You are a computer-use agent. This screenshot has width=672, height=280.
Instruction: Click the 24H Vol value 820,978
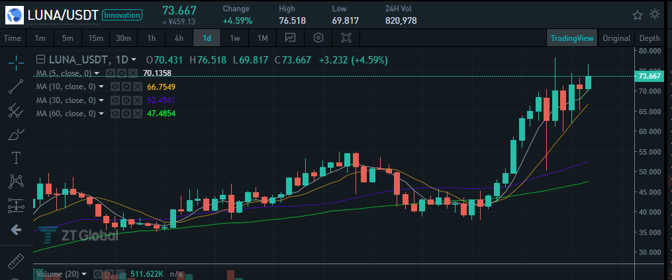(401, 20)
